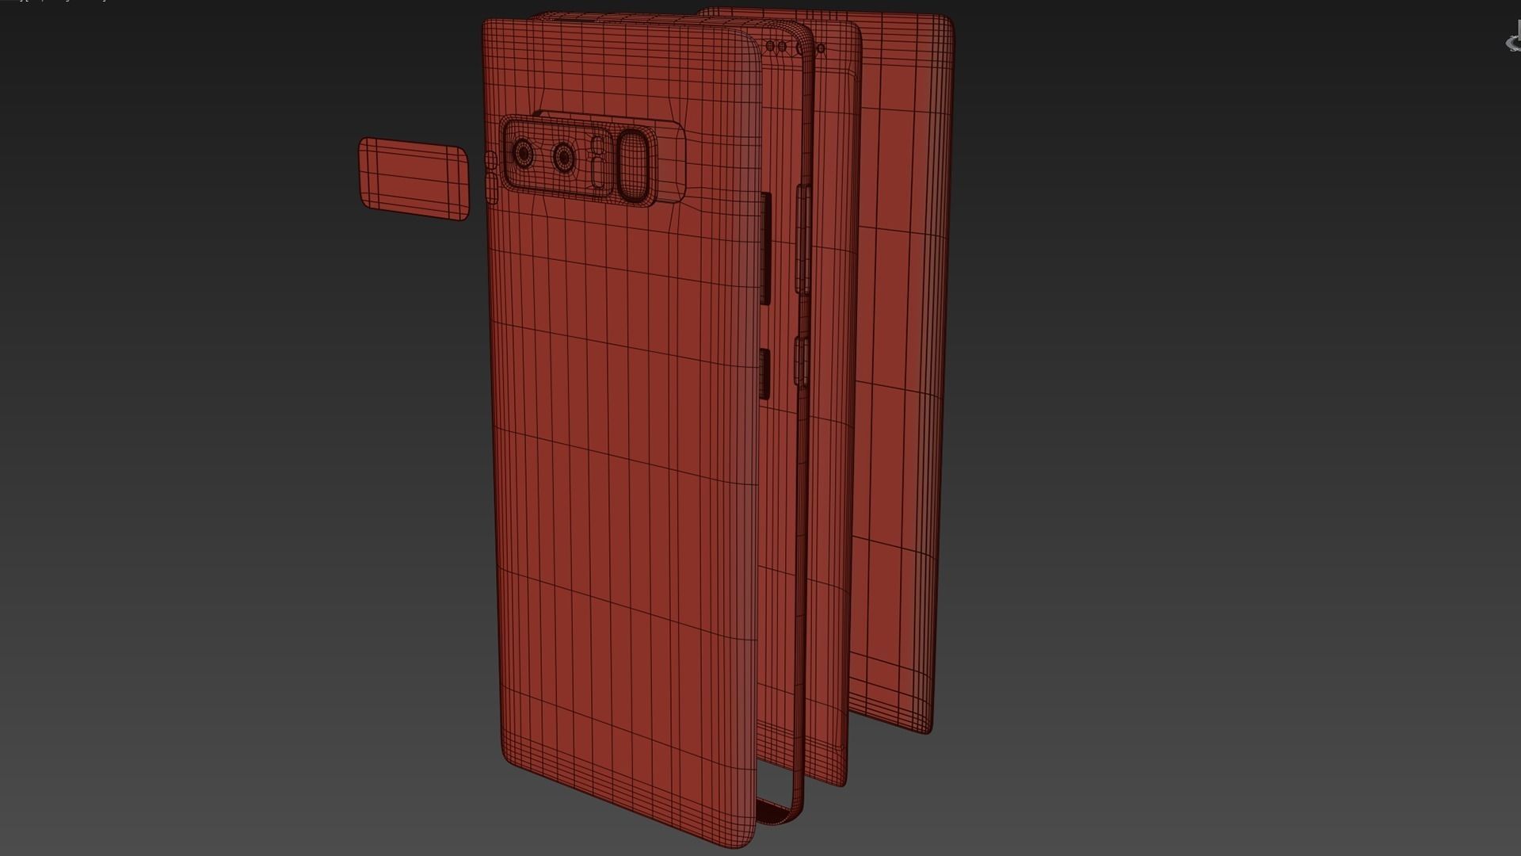Select the rounded fingerprint sensor mesh
Viewport: 1521px width, 856px height.
click(634, 163)
